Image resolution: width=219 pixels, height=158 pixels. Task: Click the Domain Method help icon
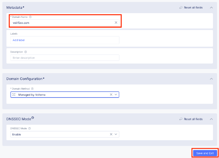pos(32,89)
